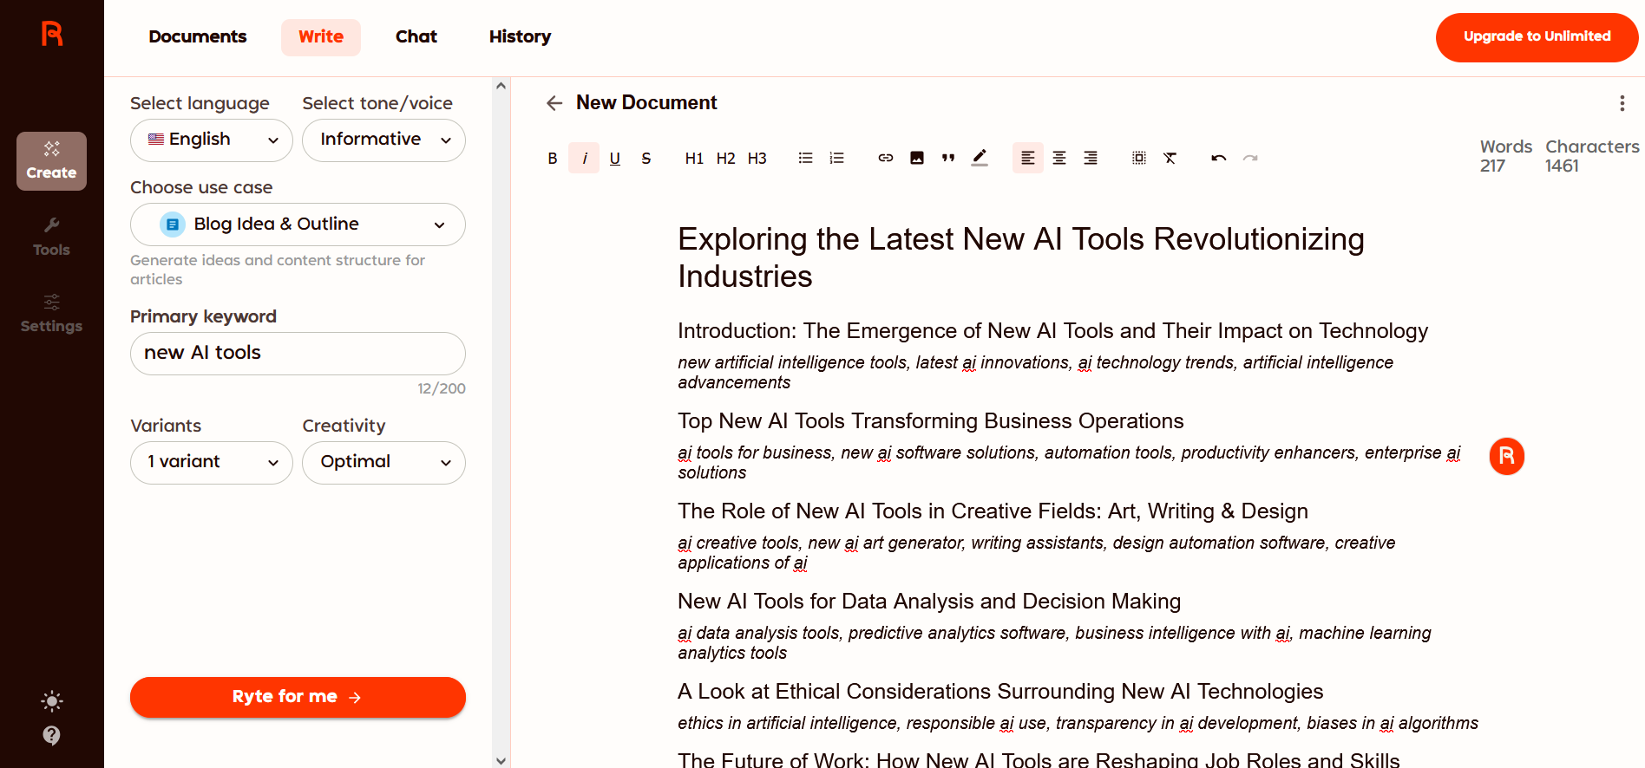Click the select all icon
The width and height of the screenshot is (1645, 768).
1139,159
